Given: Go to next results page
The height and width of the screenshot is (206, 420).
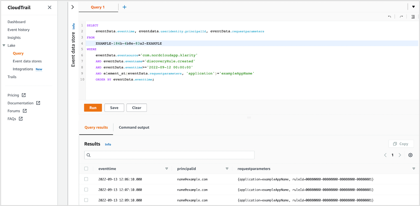Looking at the screenshot, I should click(x=400, y=155).
